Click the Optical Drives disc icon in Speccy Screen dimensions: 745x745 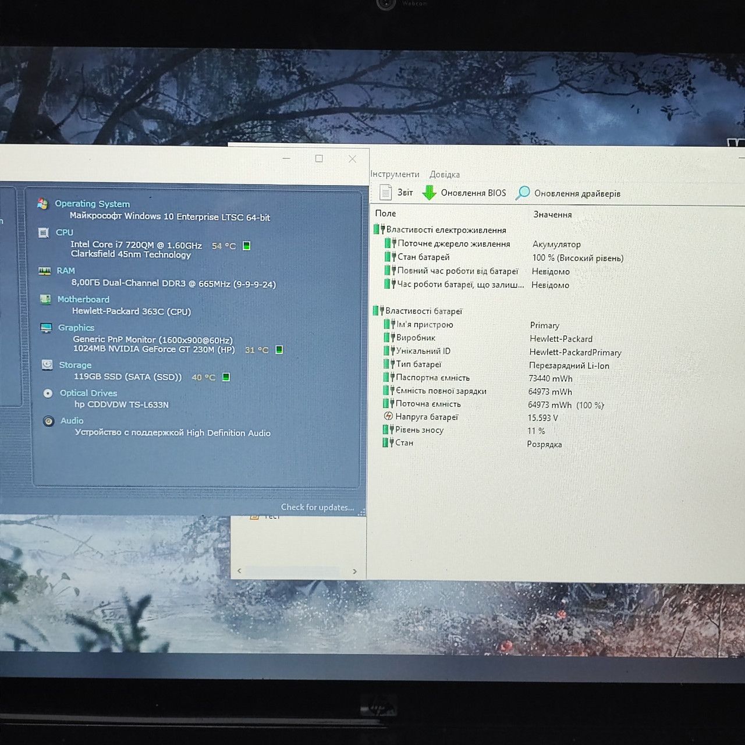tap(48, 393)
